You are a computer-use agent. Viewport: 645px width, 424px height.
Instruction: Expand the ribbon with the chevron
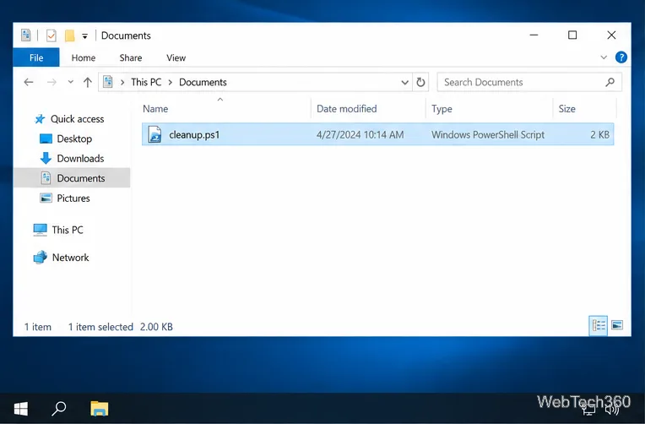point(604,57)
